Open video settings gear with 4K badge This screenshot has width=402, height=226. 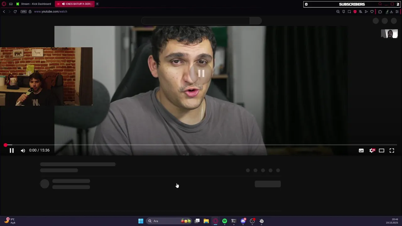(372, 151)
